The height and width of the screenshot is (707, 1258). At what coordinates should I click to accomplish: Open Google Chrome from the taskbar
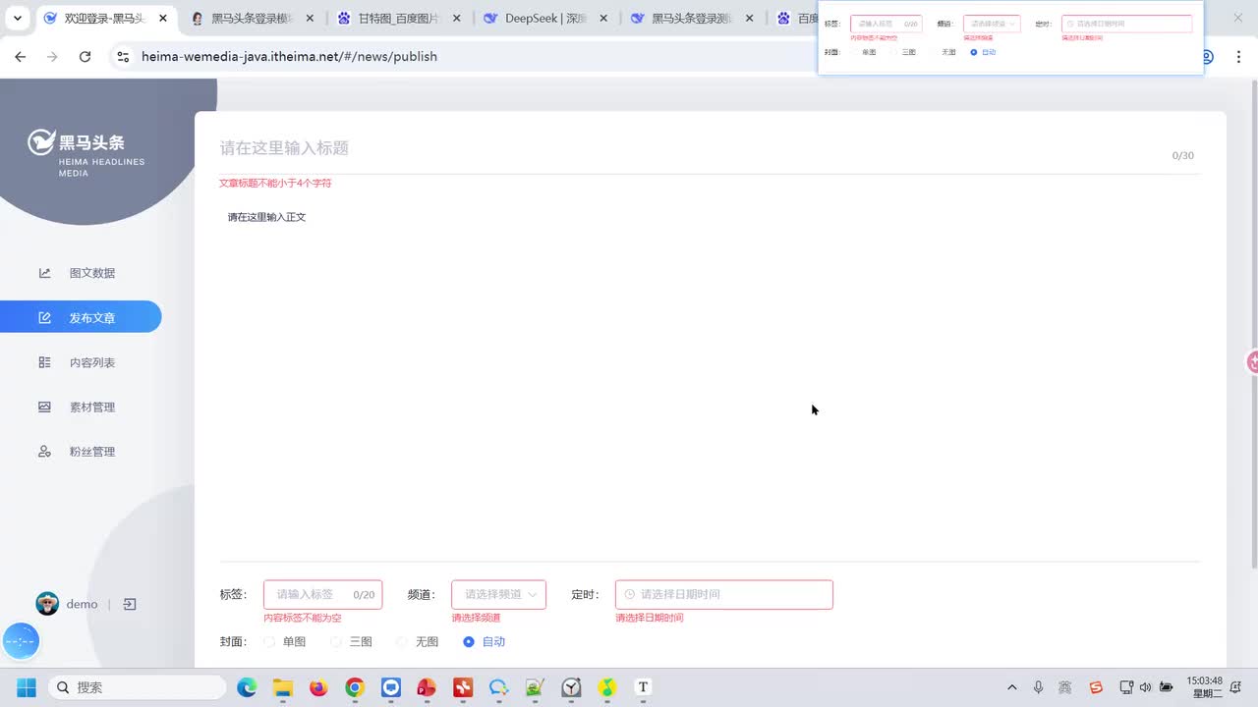point(355,687)
